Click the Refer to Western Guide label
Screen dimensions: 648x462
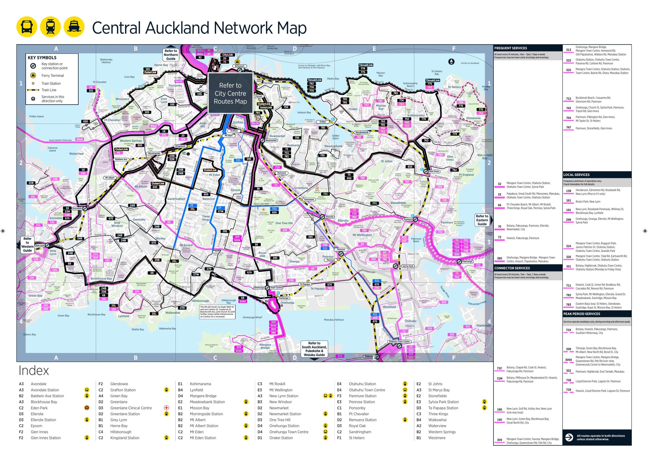coord(27,245)
